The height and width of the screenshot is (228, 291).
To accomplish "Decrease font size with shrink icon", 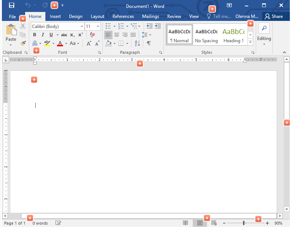I will point(97,43).
